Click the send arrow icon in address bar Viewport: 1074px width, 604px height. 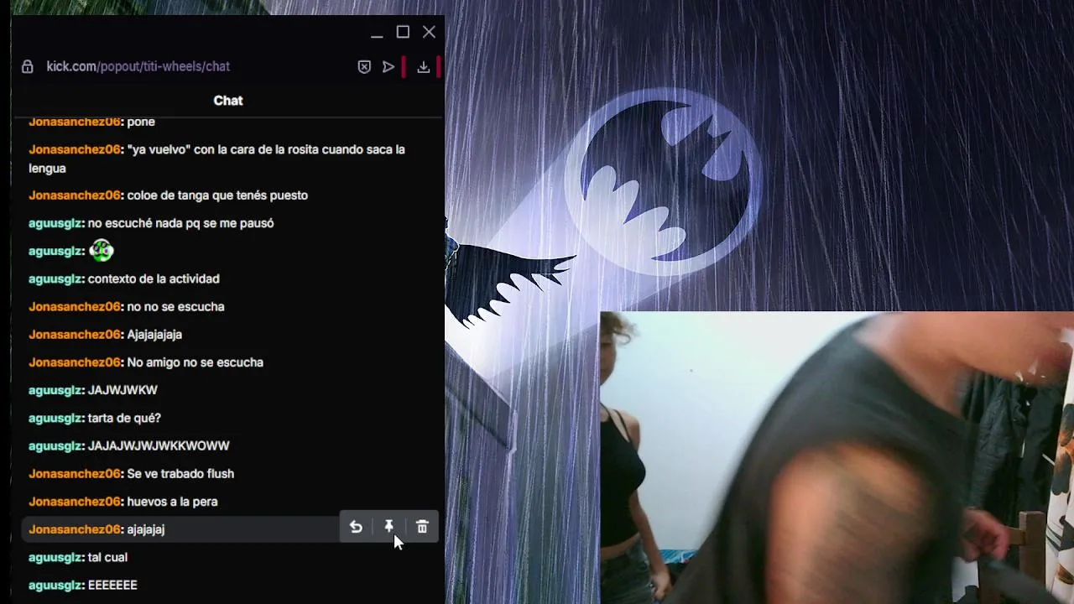click(x=388, y=66)
